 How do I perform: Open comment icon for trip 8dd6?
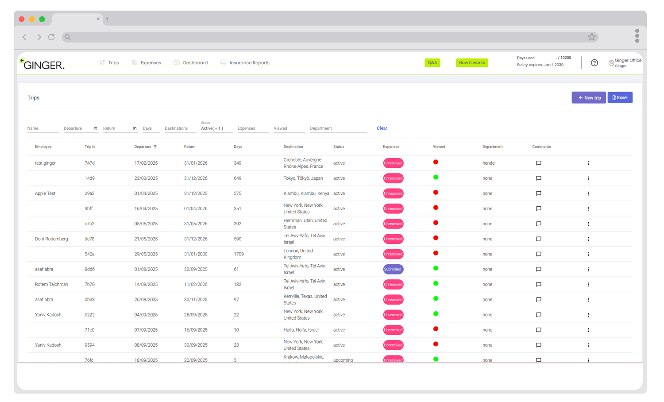coord(538,269)
